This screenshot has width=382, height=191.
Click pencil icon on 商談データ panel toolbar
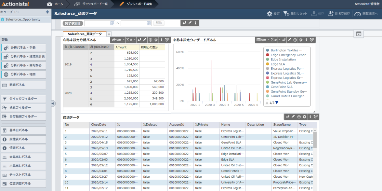pyautogui.click(x=293, y=117)
